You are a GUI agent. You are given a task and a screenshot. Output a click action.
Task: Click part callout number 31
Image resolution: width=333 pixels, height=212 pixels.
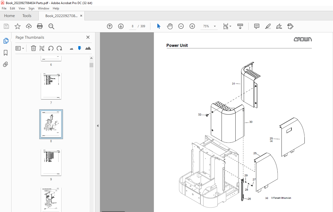[233, 84]
